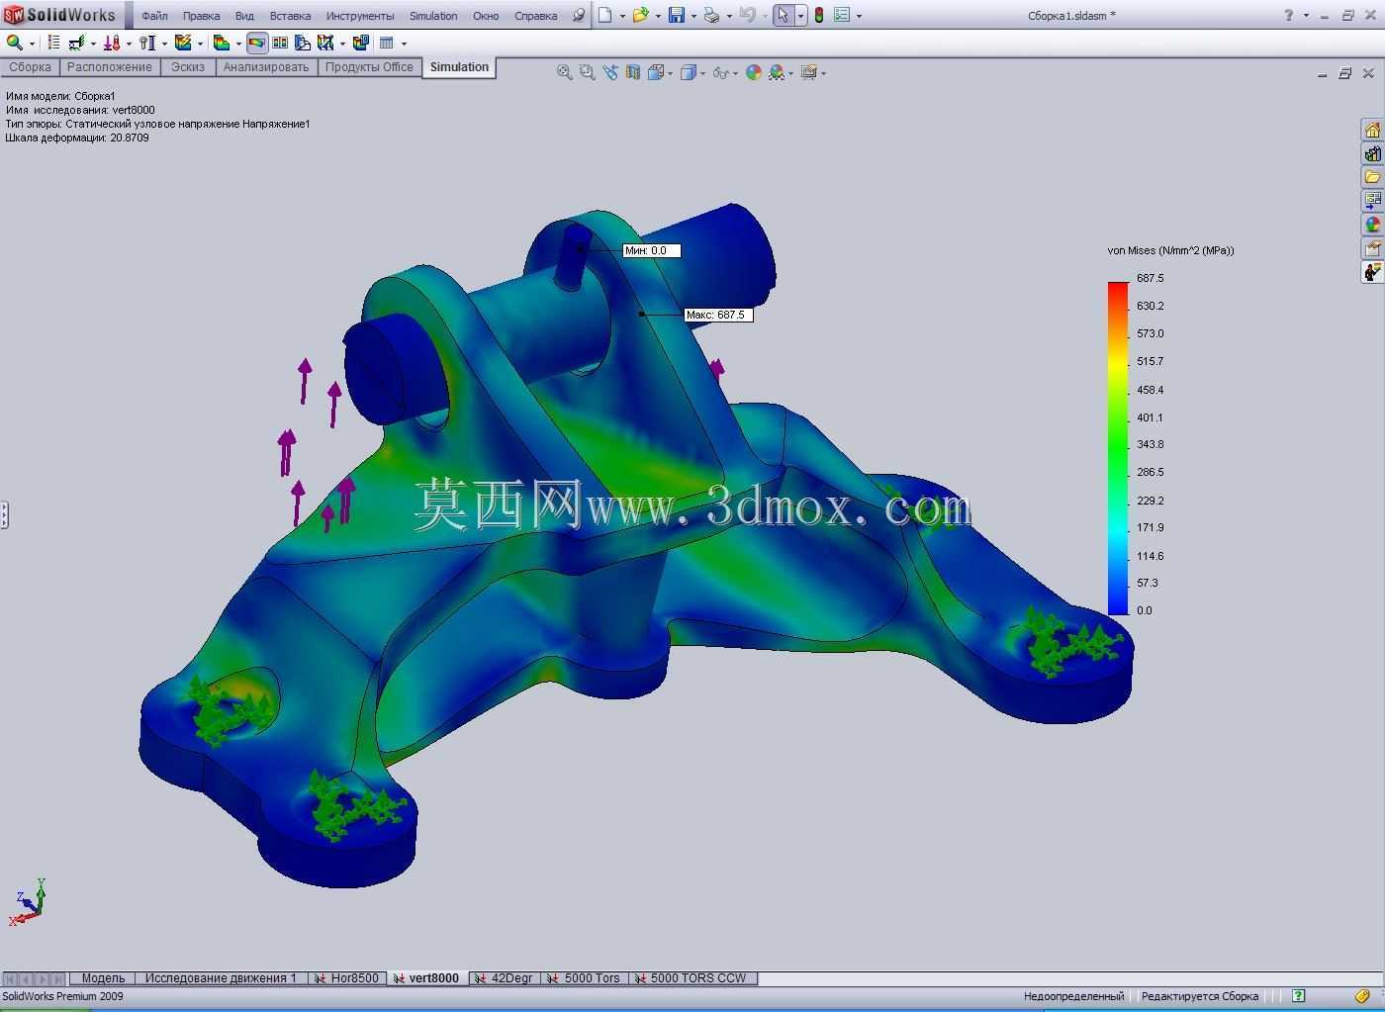
Task: Open the Simulation menu
Action: [x=433, y=16]
